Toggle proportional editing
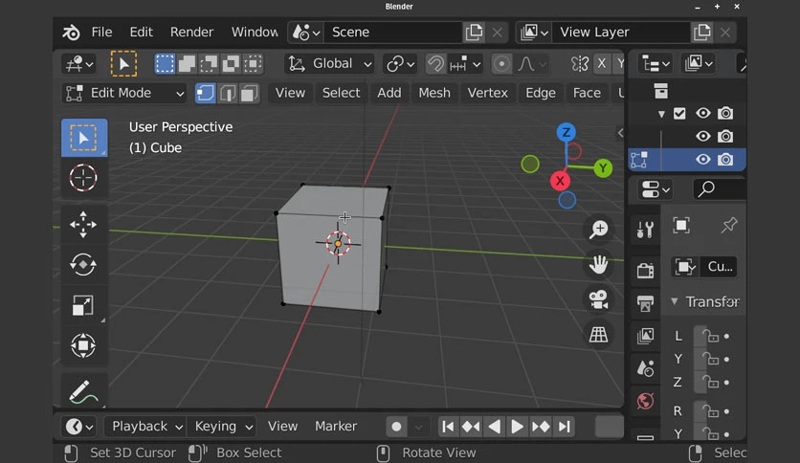Viewport: 800px width, 463px height. click(x=501, y=64)
